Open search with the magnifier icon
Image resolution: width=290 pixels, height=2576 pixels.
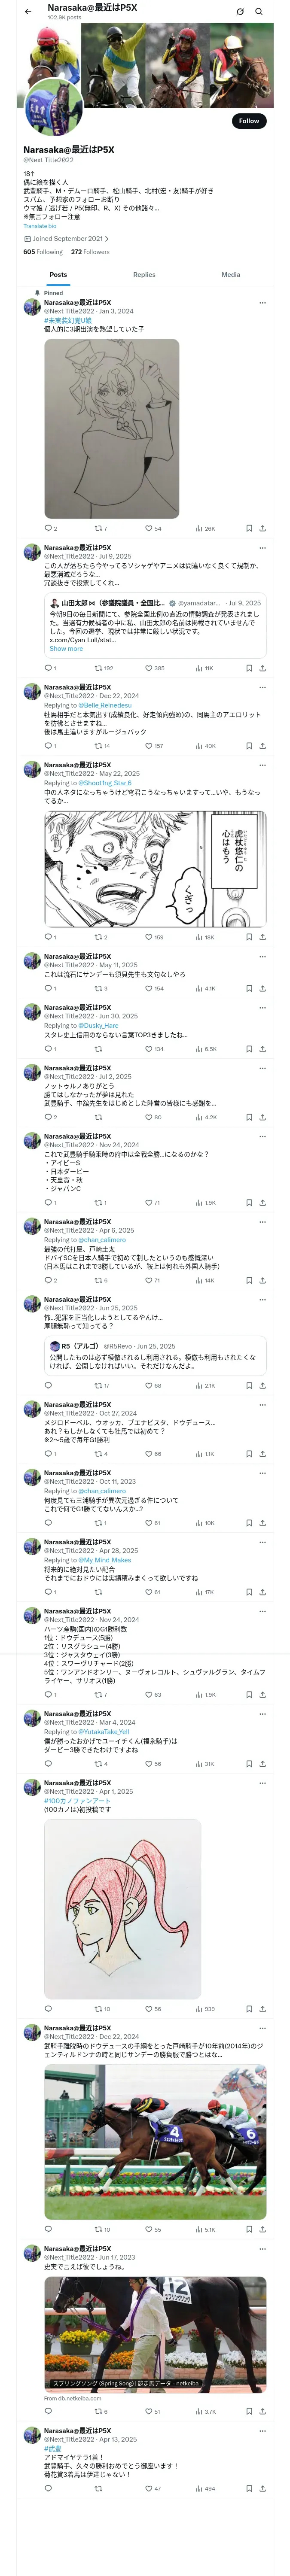[x=259, y=12]
